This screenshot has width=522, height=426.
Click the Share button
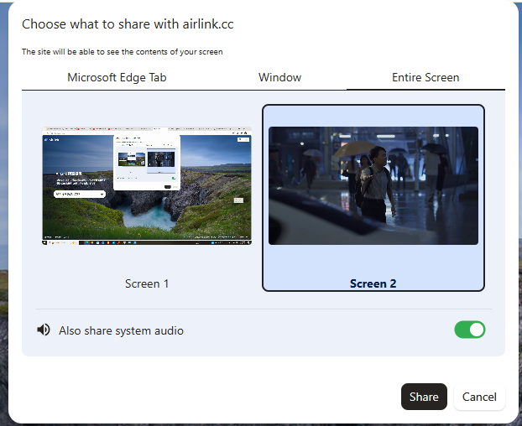coord(424,397)
